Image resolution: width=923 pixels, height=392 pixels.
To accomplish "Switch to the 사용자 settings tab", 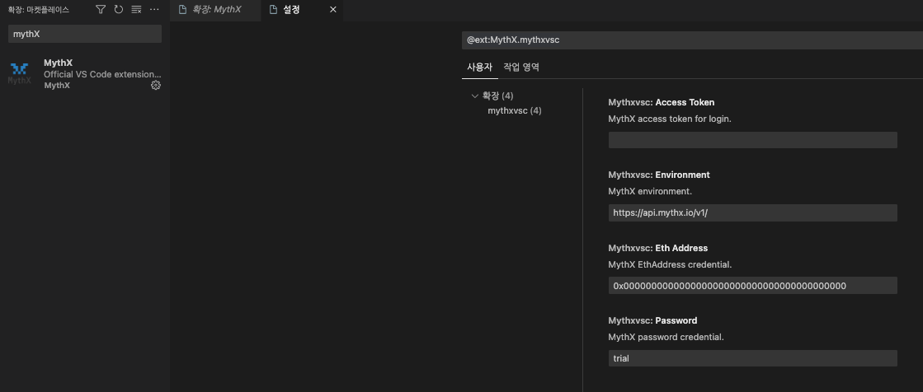I will [x=480, y=67].
